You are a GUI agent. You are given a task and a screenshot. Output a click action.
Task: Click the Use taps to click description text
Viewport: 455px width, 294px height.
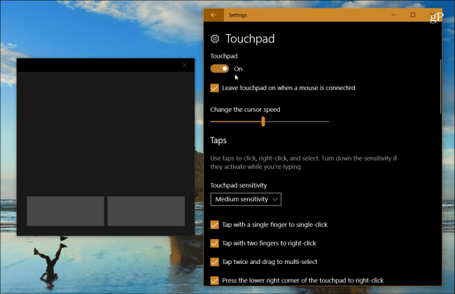click(x=303, y=163)
